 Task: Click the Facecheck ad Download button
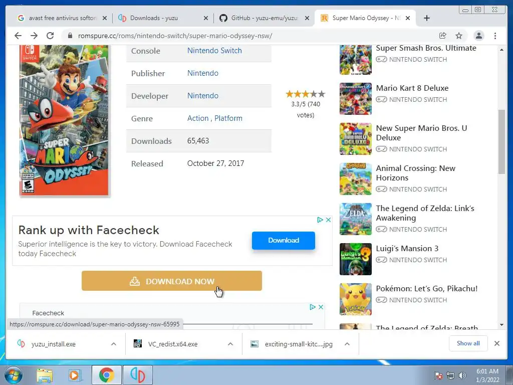(x=284, y=240)
